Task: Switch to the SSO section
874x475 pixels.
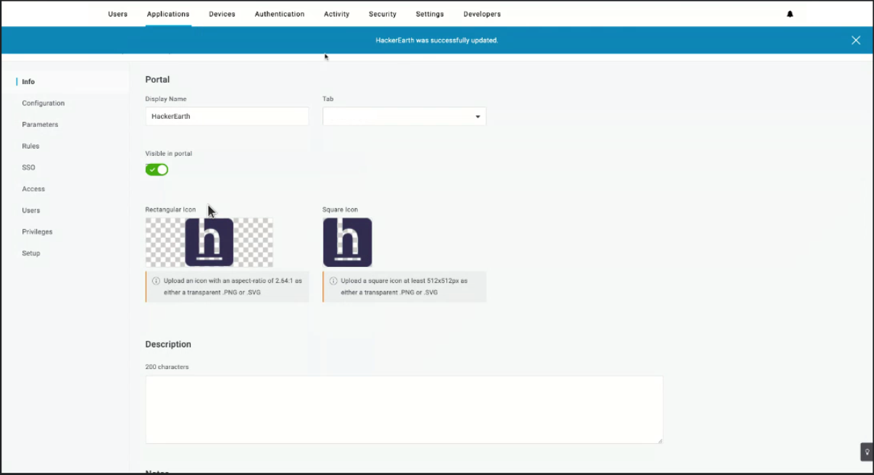Action: (28, 168)
